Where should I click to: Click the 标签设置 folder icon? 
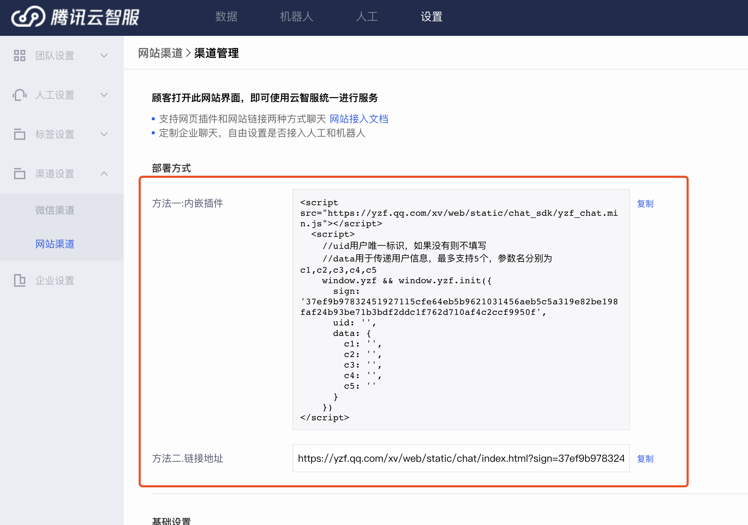click(x=20, y=134)
